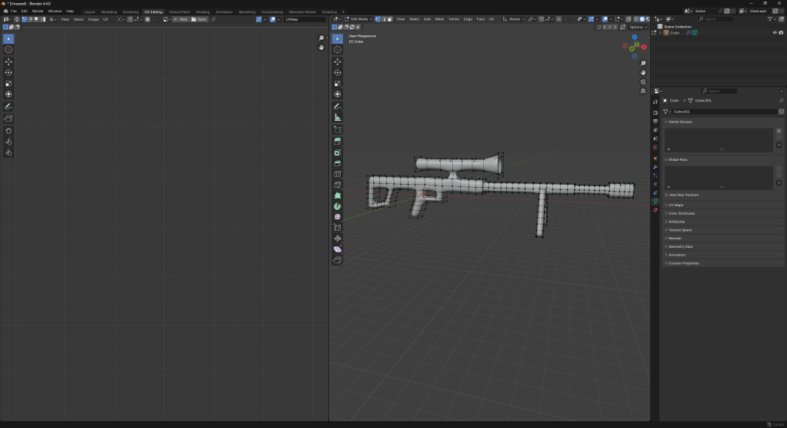787x428 pixels.
Task: Expand the Geometry Data panel
Action: (x=681, y=246)
